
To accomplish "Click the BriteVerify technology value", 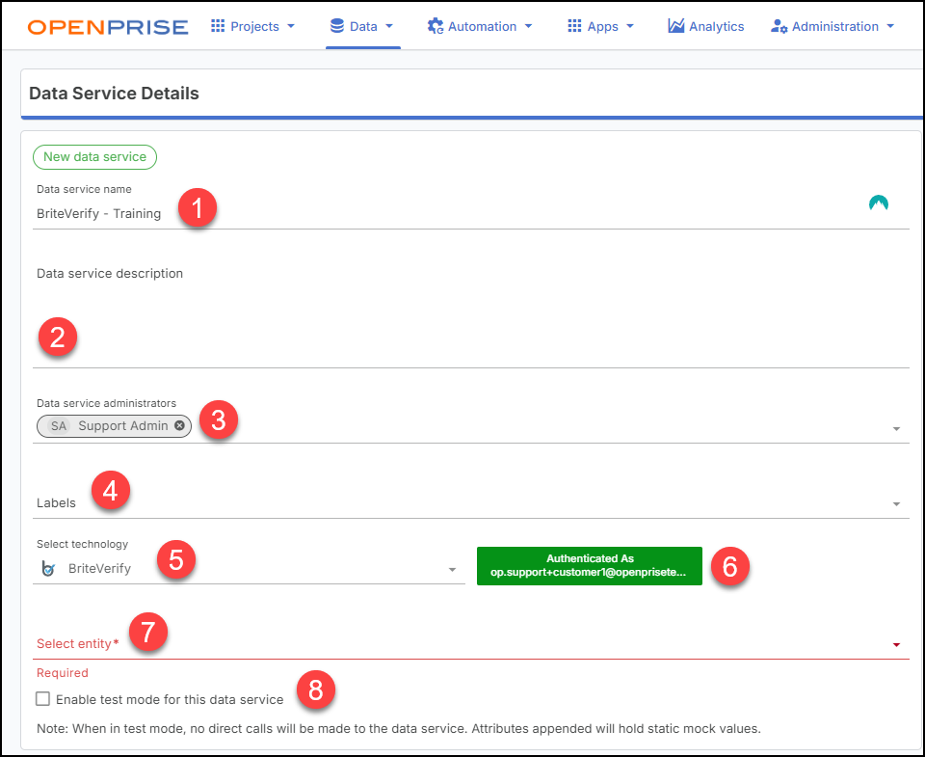I will tap(99, 569).
